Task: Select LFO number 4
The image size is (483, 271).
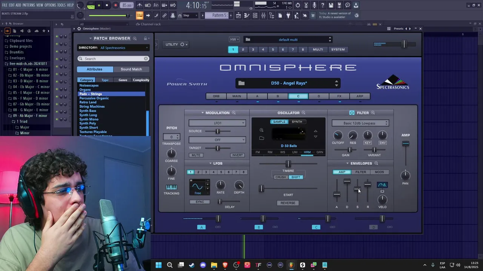Action: 213,172
